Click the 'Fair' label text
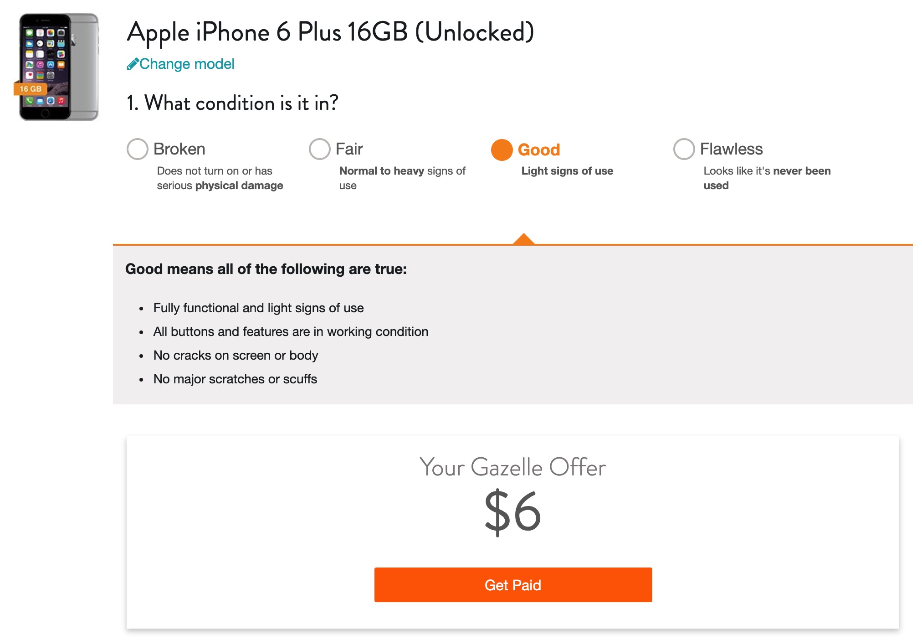 [x=349, y=149]
